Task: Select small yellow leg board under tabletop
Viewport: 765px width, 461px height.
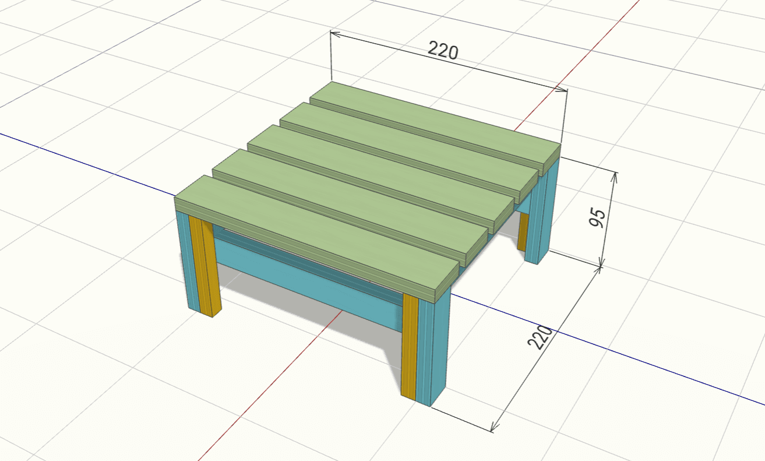Action: point(523,231)
